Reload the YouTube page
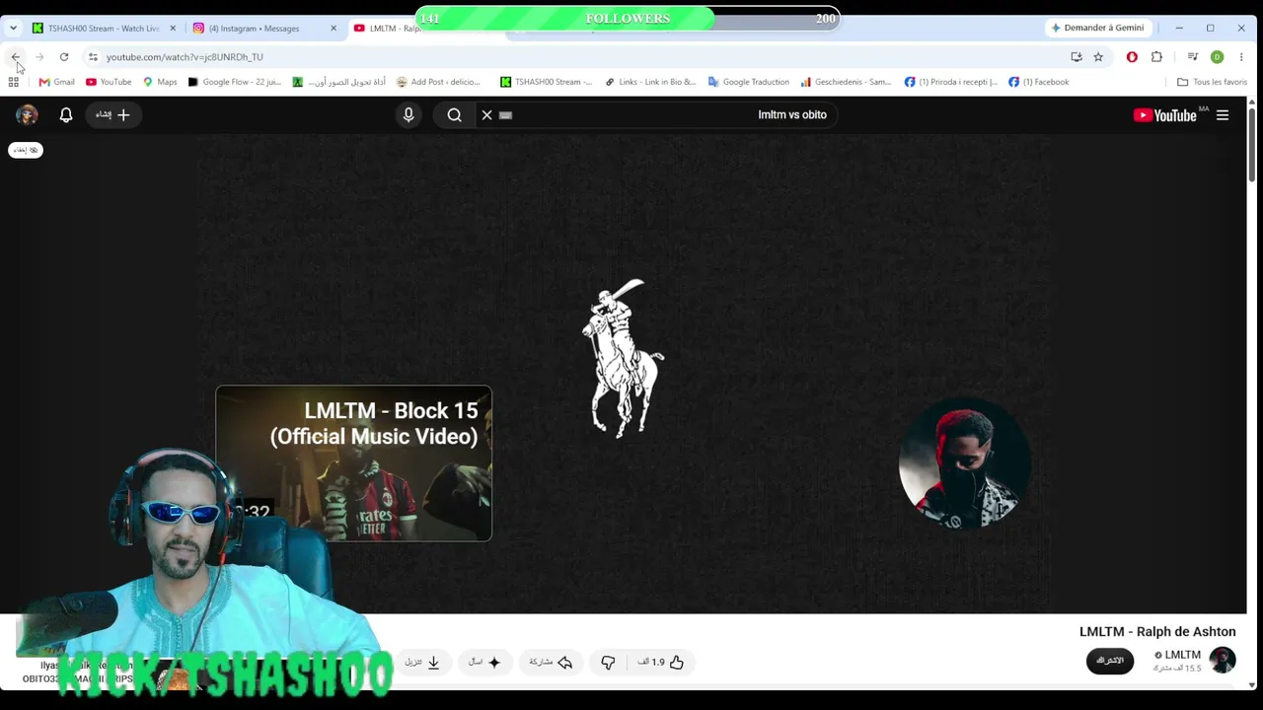 pyautogui.click(x=64, y=57)
